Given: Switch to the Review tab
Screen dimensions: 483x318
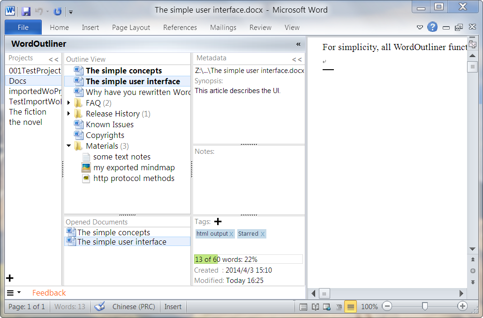Looking at the screenshot, I should [x=260, y=27].
